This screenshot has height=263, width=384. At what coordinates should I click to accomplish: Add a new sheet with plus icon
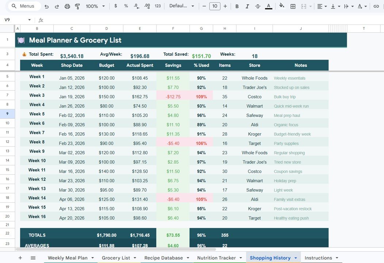click(20, 258)
